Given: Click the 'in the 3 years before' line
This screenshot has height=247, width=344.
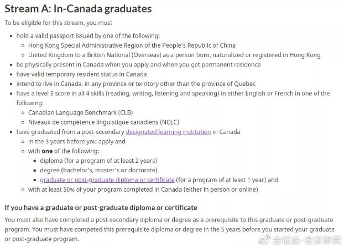Looking at the screenshot, I should click(x=77, y=141).
